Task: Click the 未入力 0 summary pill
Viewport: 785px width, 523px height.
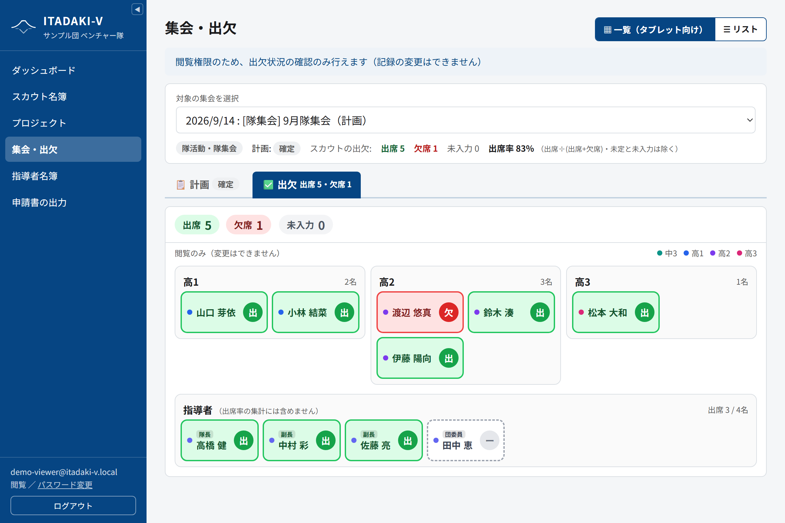Action: [x=306, y=225]
